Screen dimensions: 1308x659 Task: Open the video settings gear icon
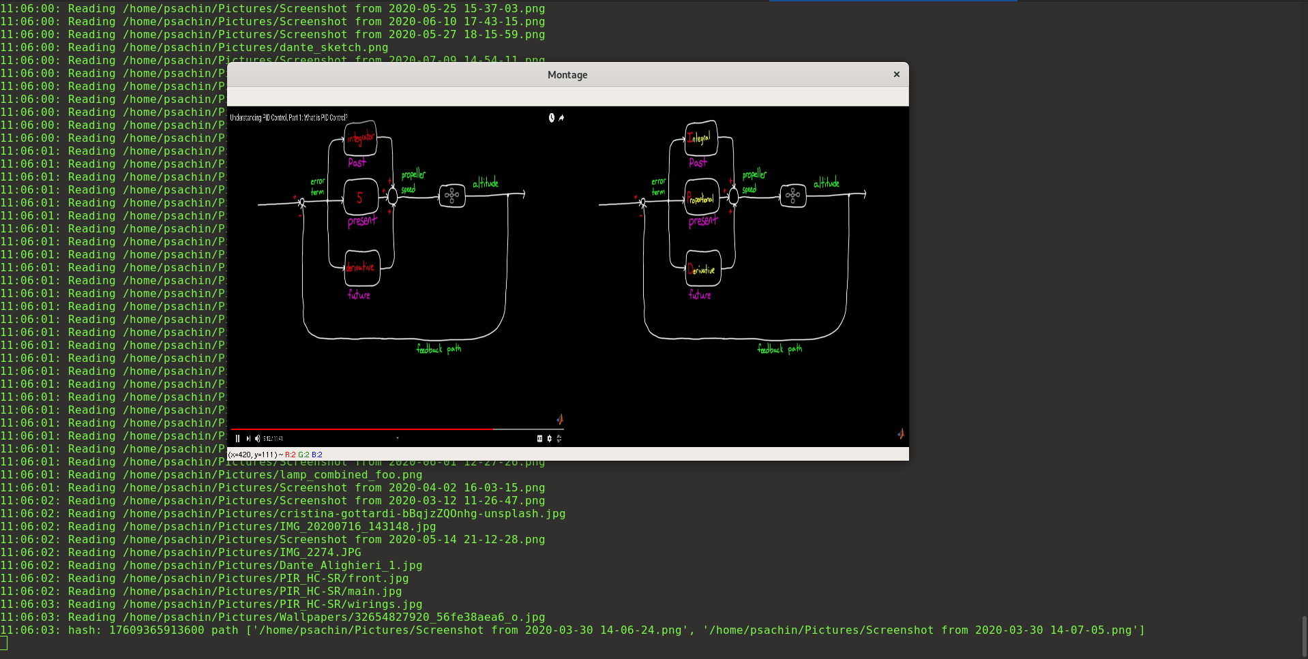(x=549, y=439)
